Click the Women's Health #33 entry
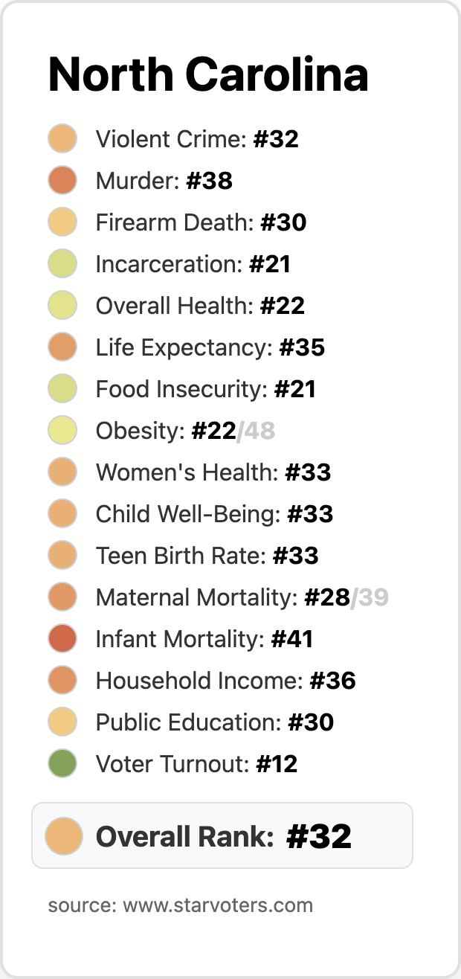461x979 pixels. tap(213, 472)
